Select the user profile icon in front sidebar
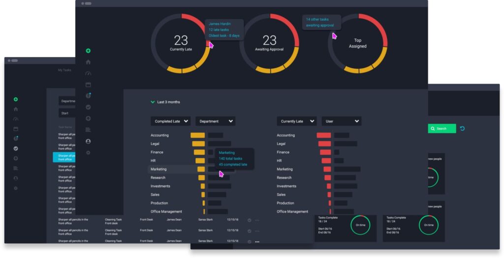 [88, 141]
